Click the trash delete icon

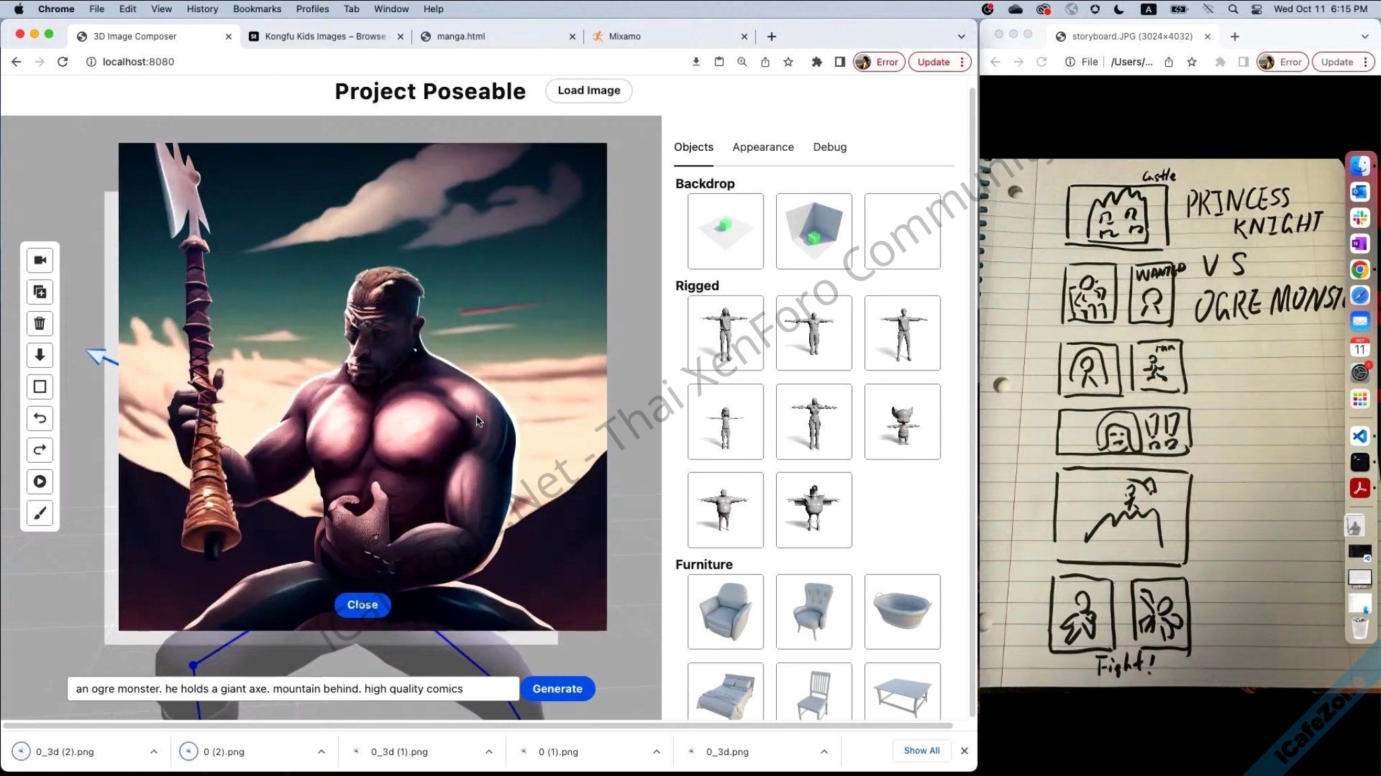[40, 323]
